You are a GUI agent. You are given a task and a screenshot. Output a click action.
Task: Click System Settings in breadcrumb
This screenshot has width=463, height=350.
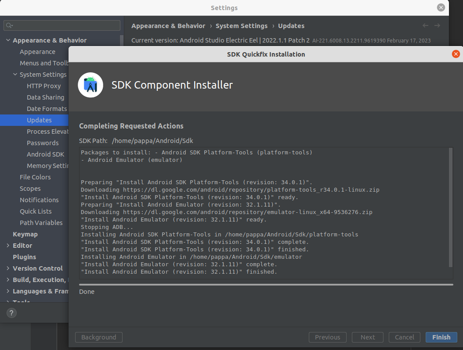pyautogui.click(x=242, y=25)
